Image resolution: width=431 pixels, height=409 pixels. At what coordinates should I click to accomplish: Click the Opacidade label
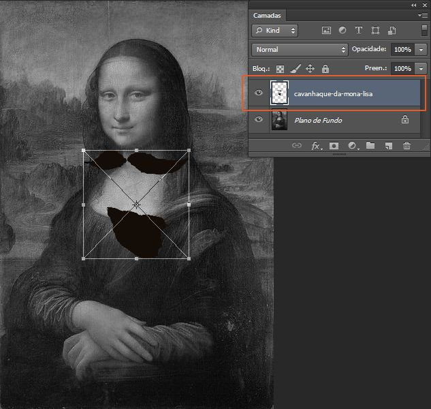pos(369,49)
